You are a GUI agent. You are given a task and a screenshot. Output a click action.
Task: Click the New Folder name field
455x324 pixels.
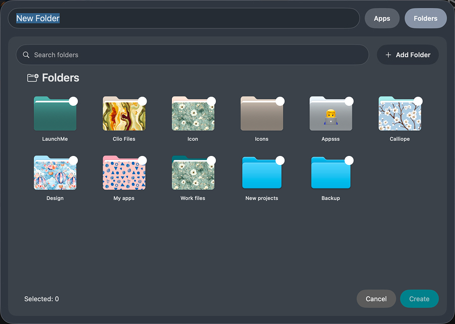[x=101, y=18]
